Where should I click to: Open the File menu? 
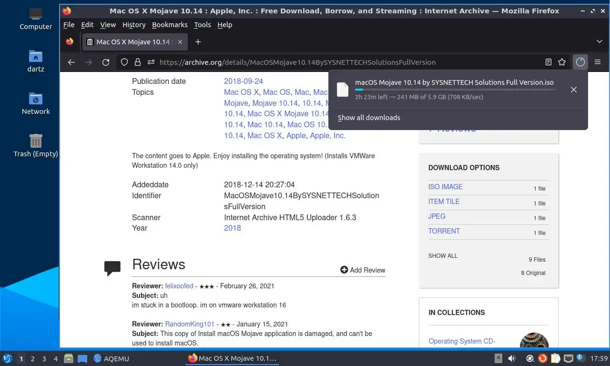click(x=69, y=25)
